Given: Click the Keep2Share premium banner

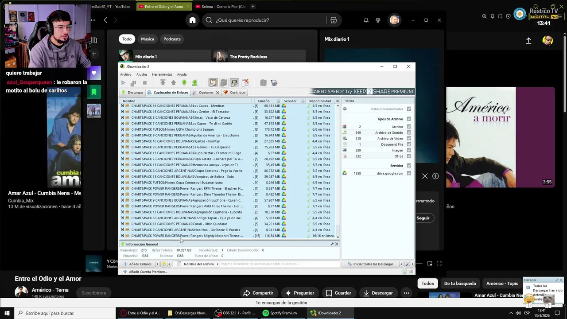Looking at the screenshot, I should pyautogui.click(x=362, y=91).
